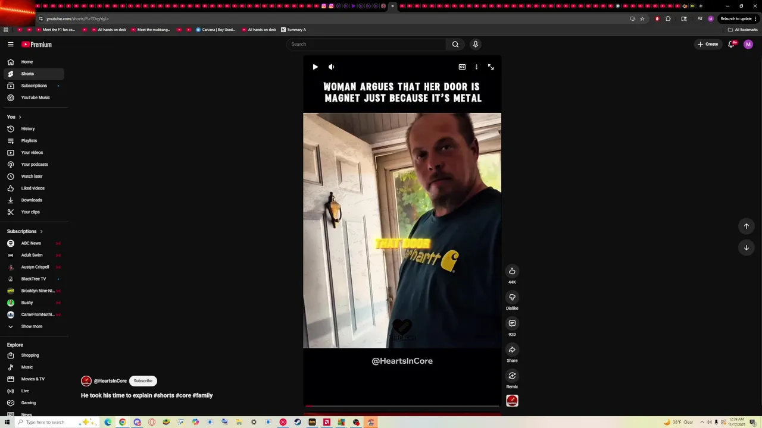Open Gaming under Explore
This screenshot has width=762, height=428.
[x=34, y=403]
